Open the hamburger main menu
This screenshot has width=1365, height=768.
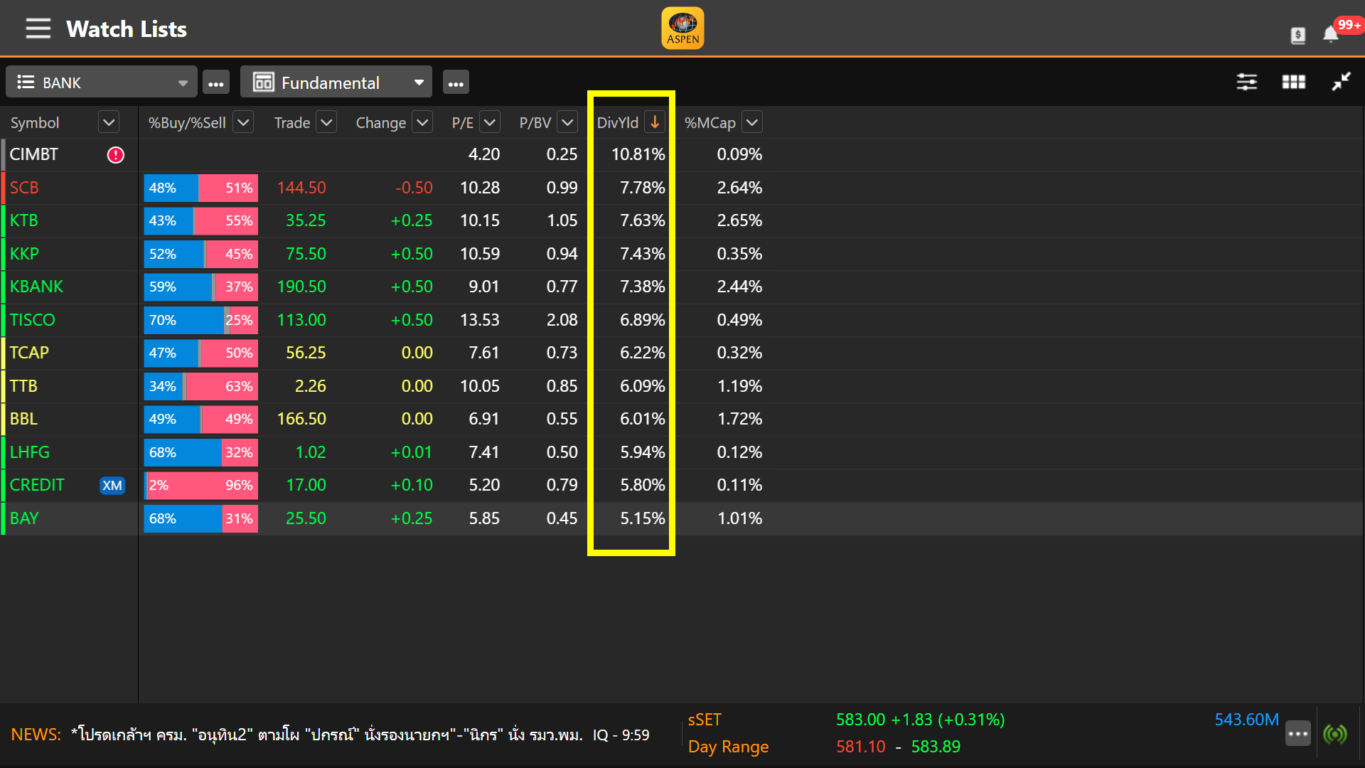click(x=38, y=28)
